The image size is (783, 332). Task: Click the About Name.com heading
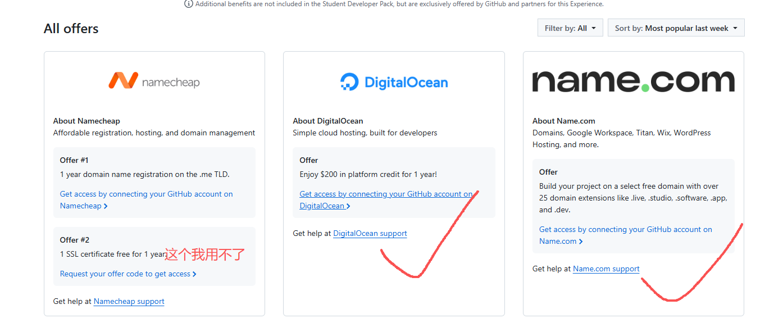coord(564,121)
